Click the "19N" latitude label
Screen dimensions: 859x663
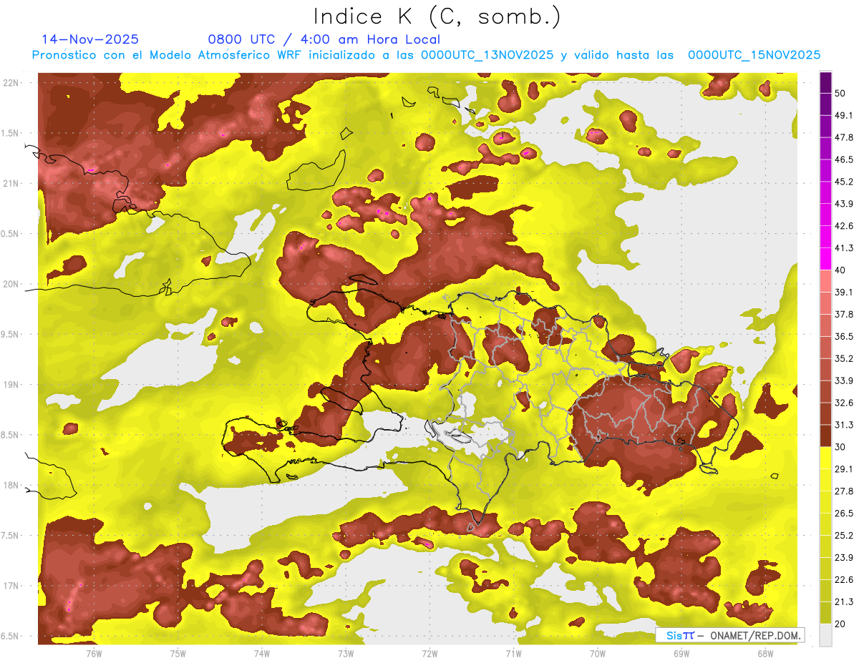point(11,385)
